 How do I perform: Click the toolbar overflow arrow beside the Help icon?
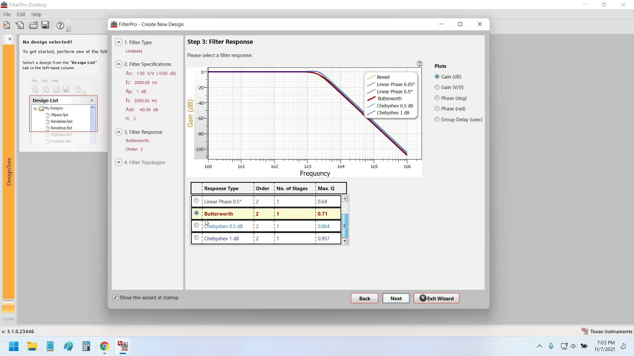(69, 28)
